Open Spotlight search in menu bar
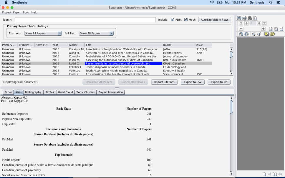 [x=271, y=3]
